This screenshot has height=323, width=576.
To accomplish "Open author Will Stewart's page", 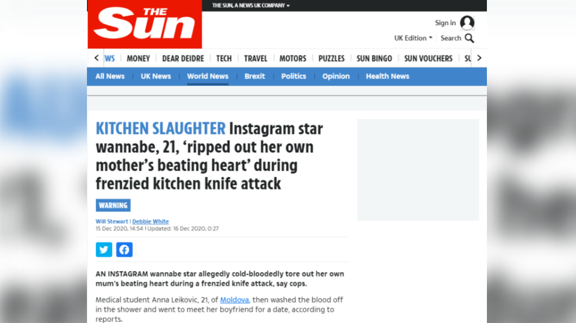I will coord(112,221).
